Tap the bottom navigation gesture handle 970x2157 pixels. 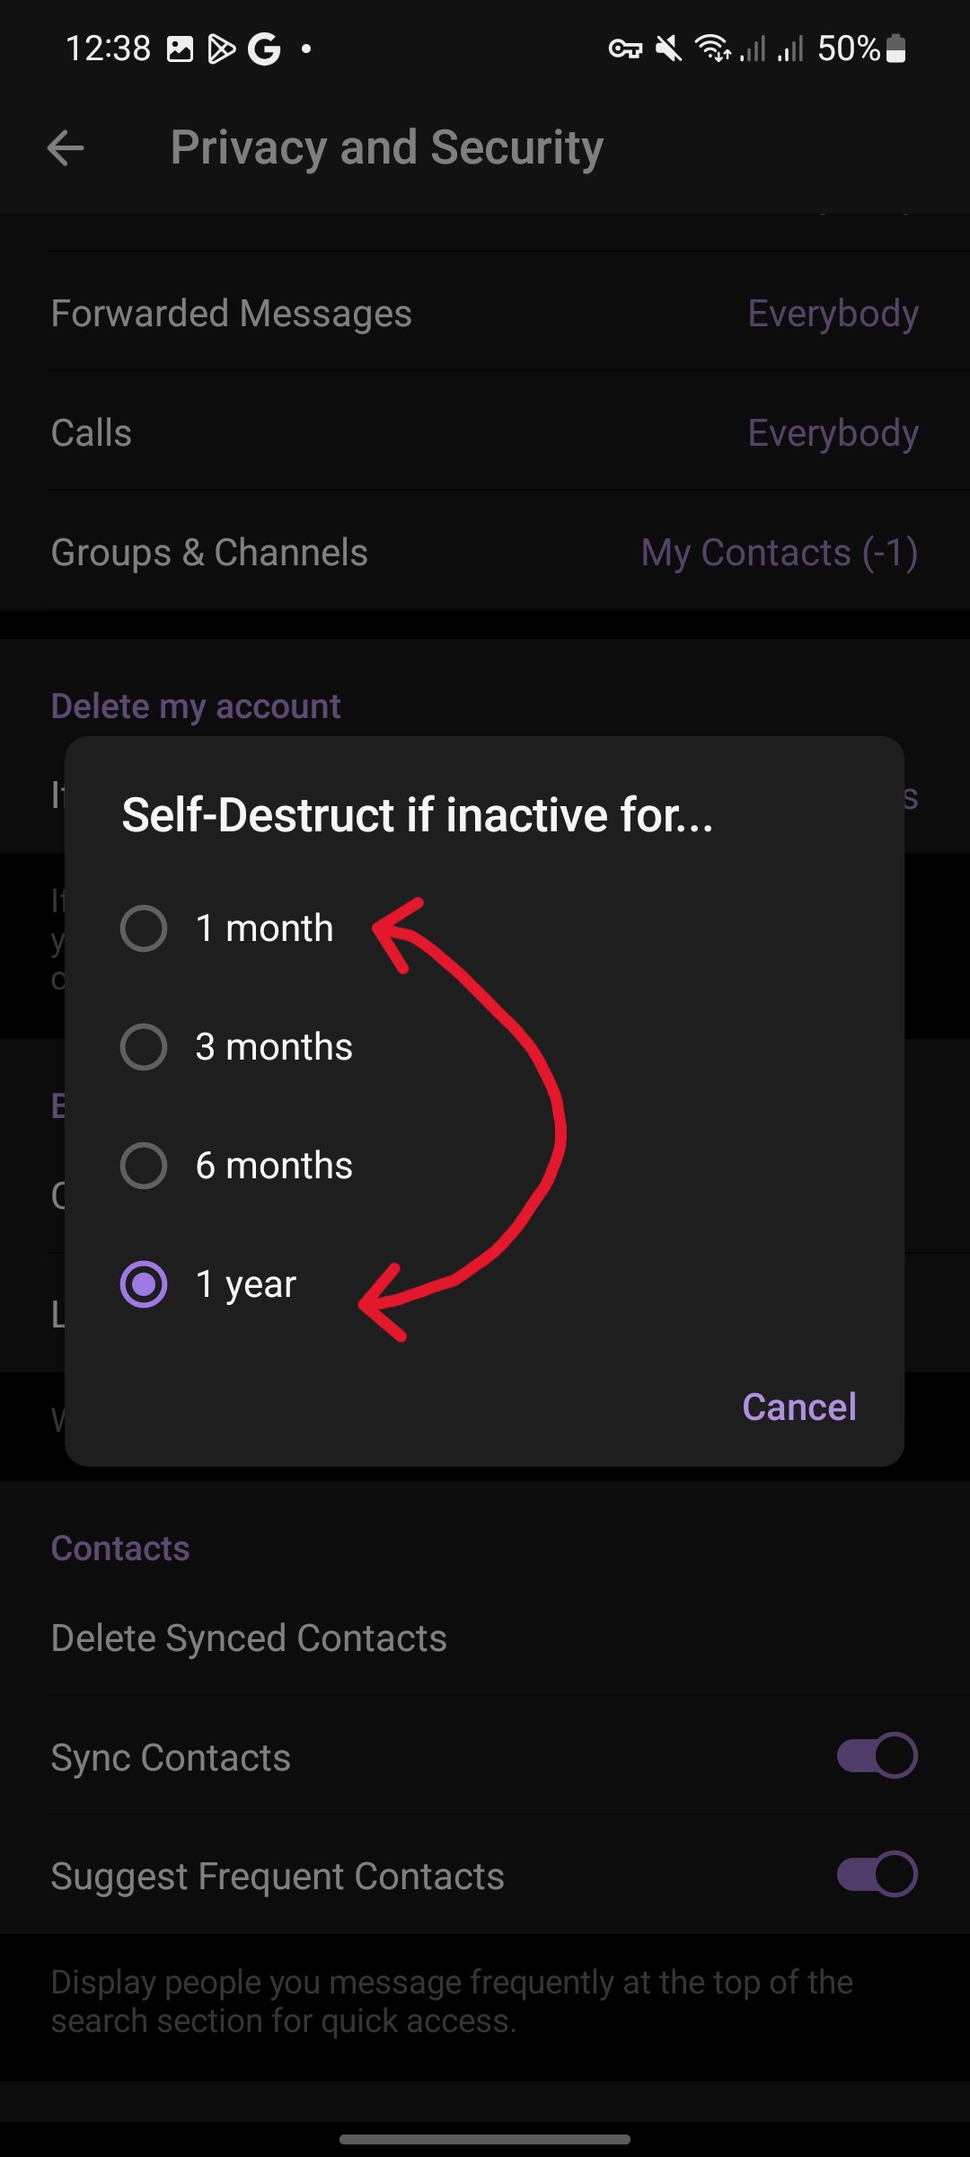[x=485, y=2139]
